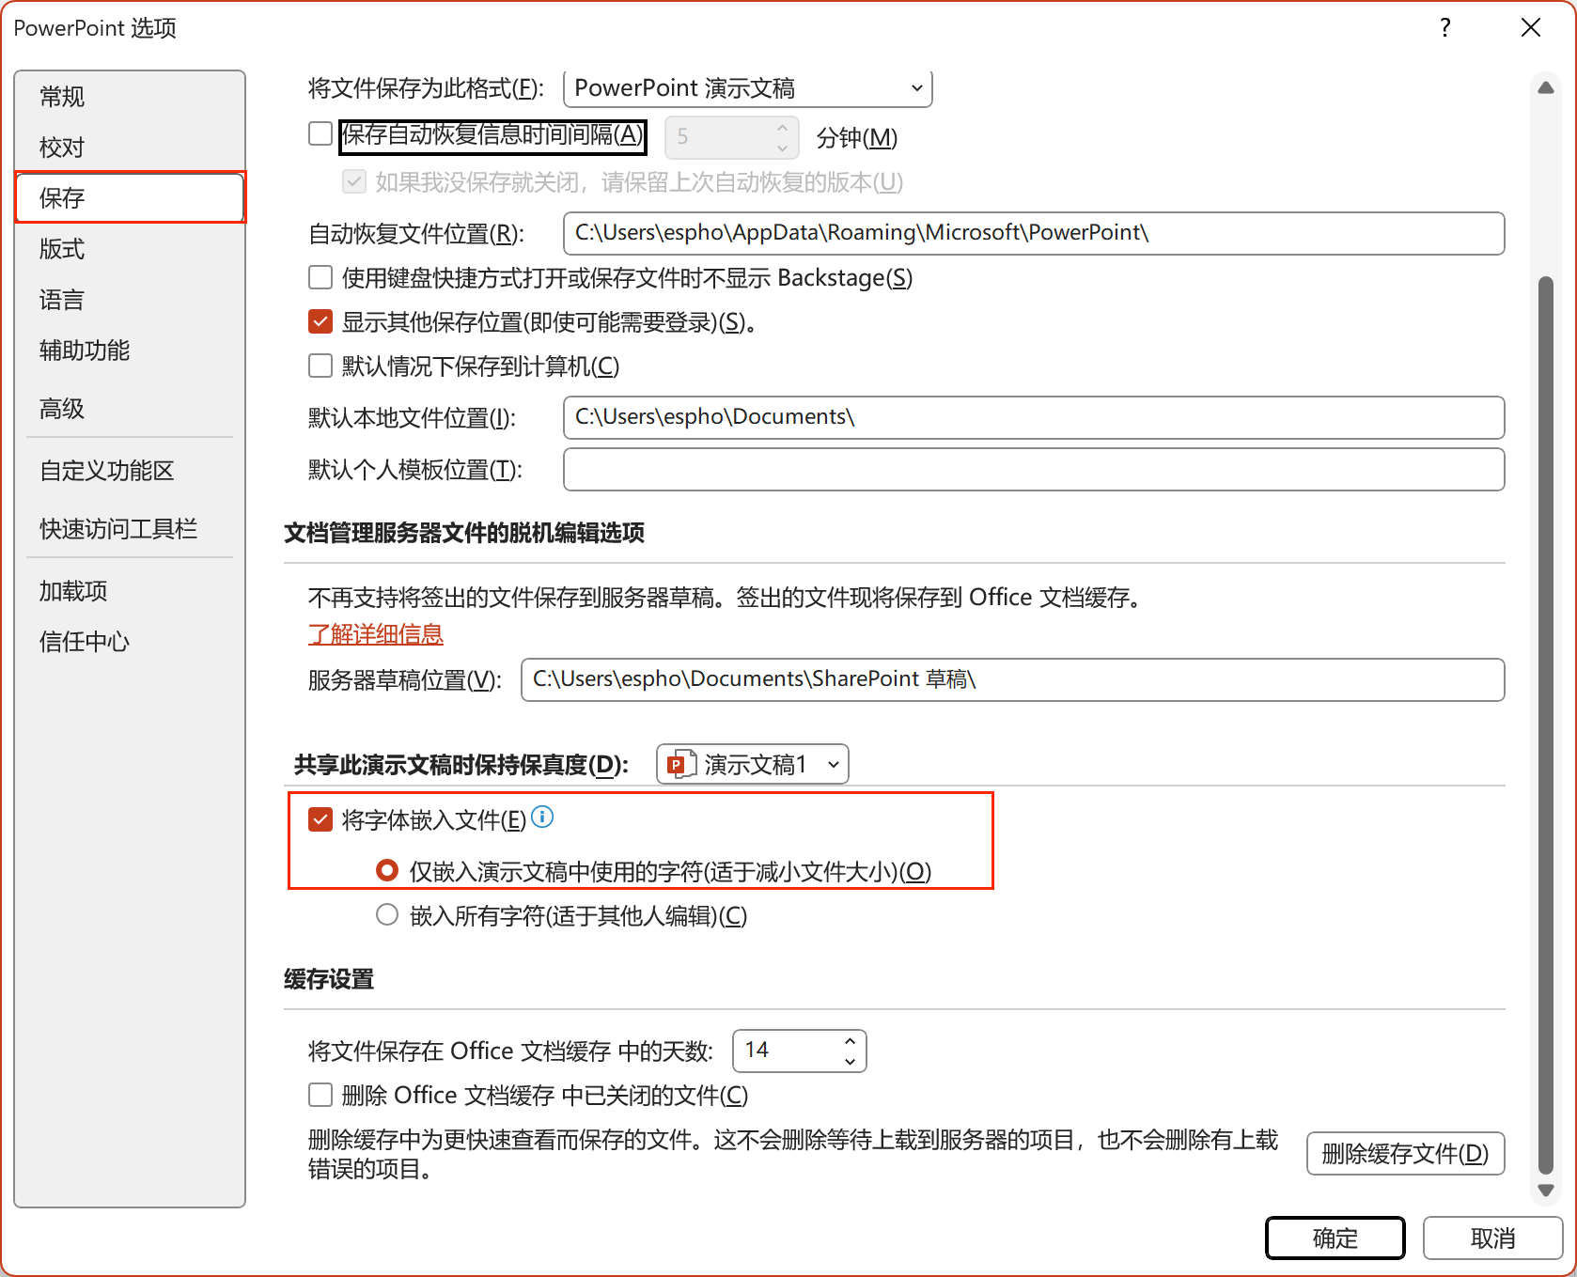
Task: Open the 了解详细信息 link
Action: 376,634
